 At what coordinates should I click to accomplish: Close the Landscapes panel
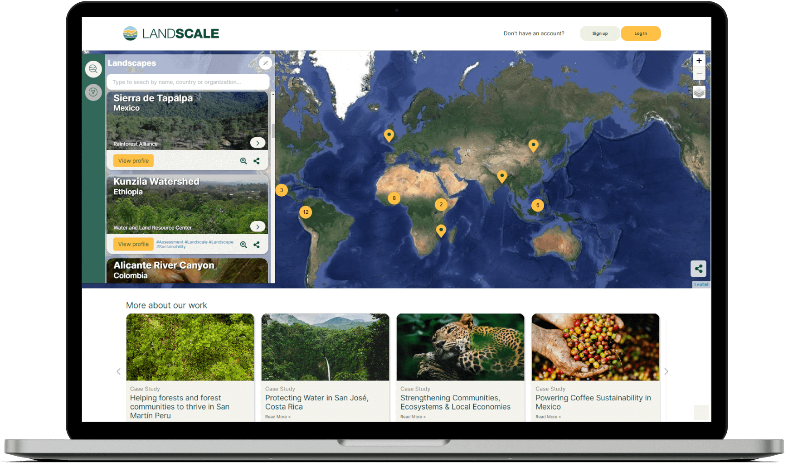coord(266,63)
